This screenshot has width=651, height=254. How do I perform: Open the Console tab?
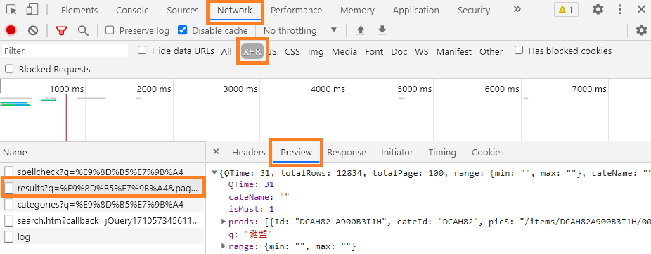click(132, 10)
